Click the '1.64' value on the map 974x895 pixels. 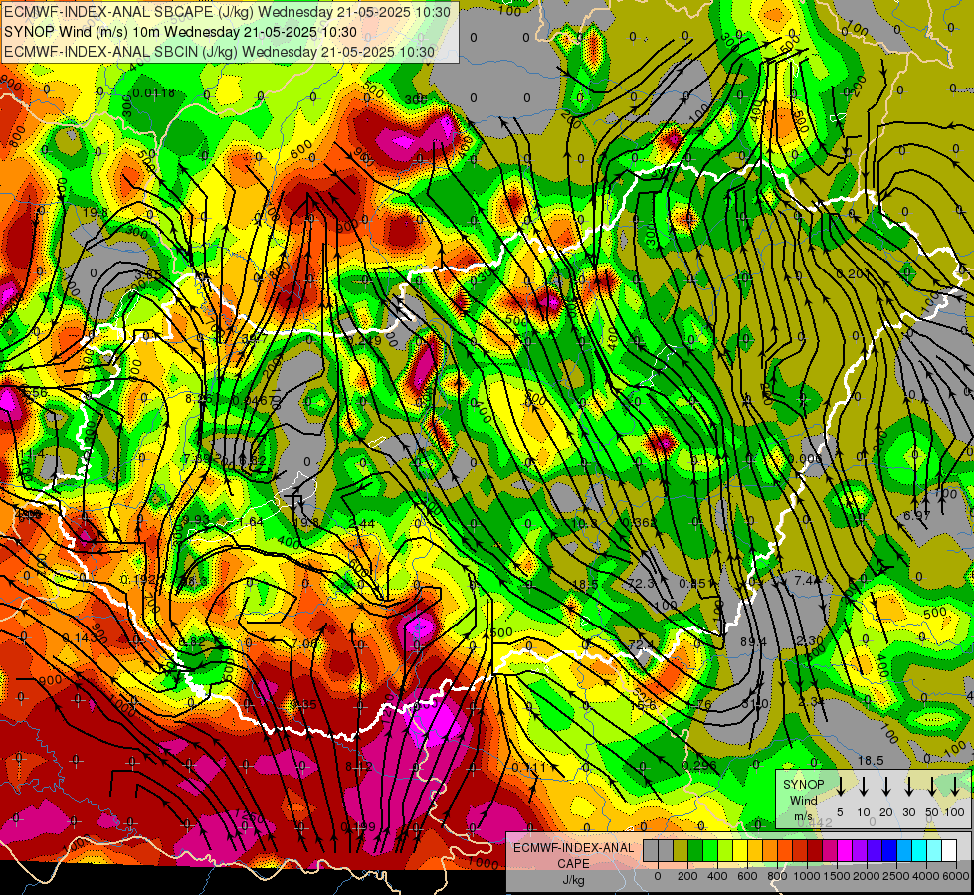point(251,522)
